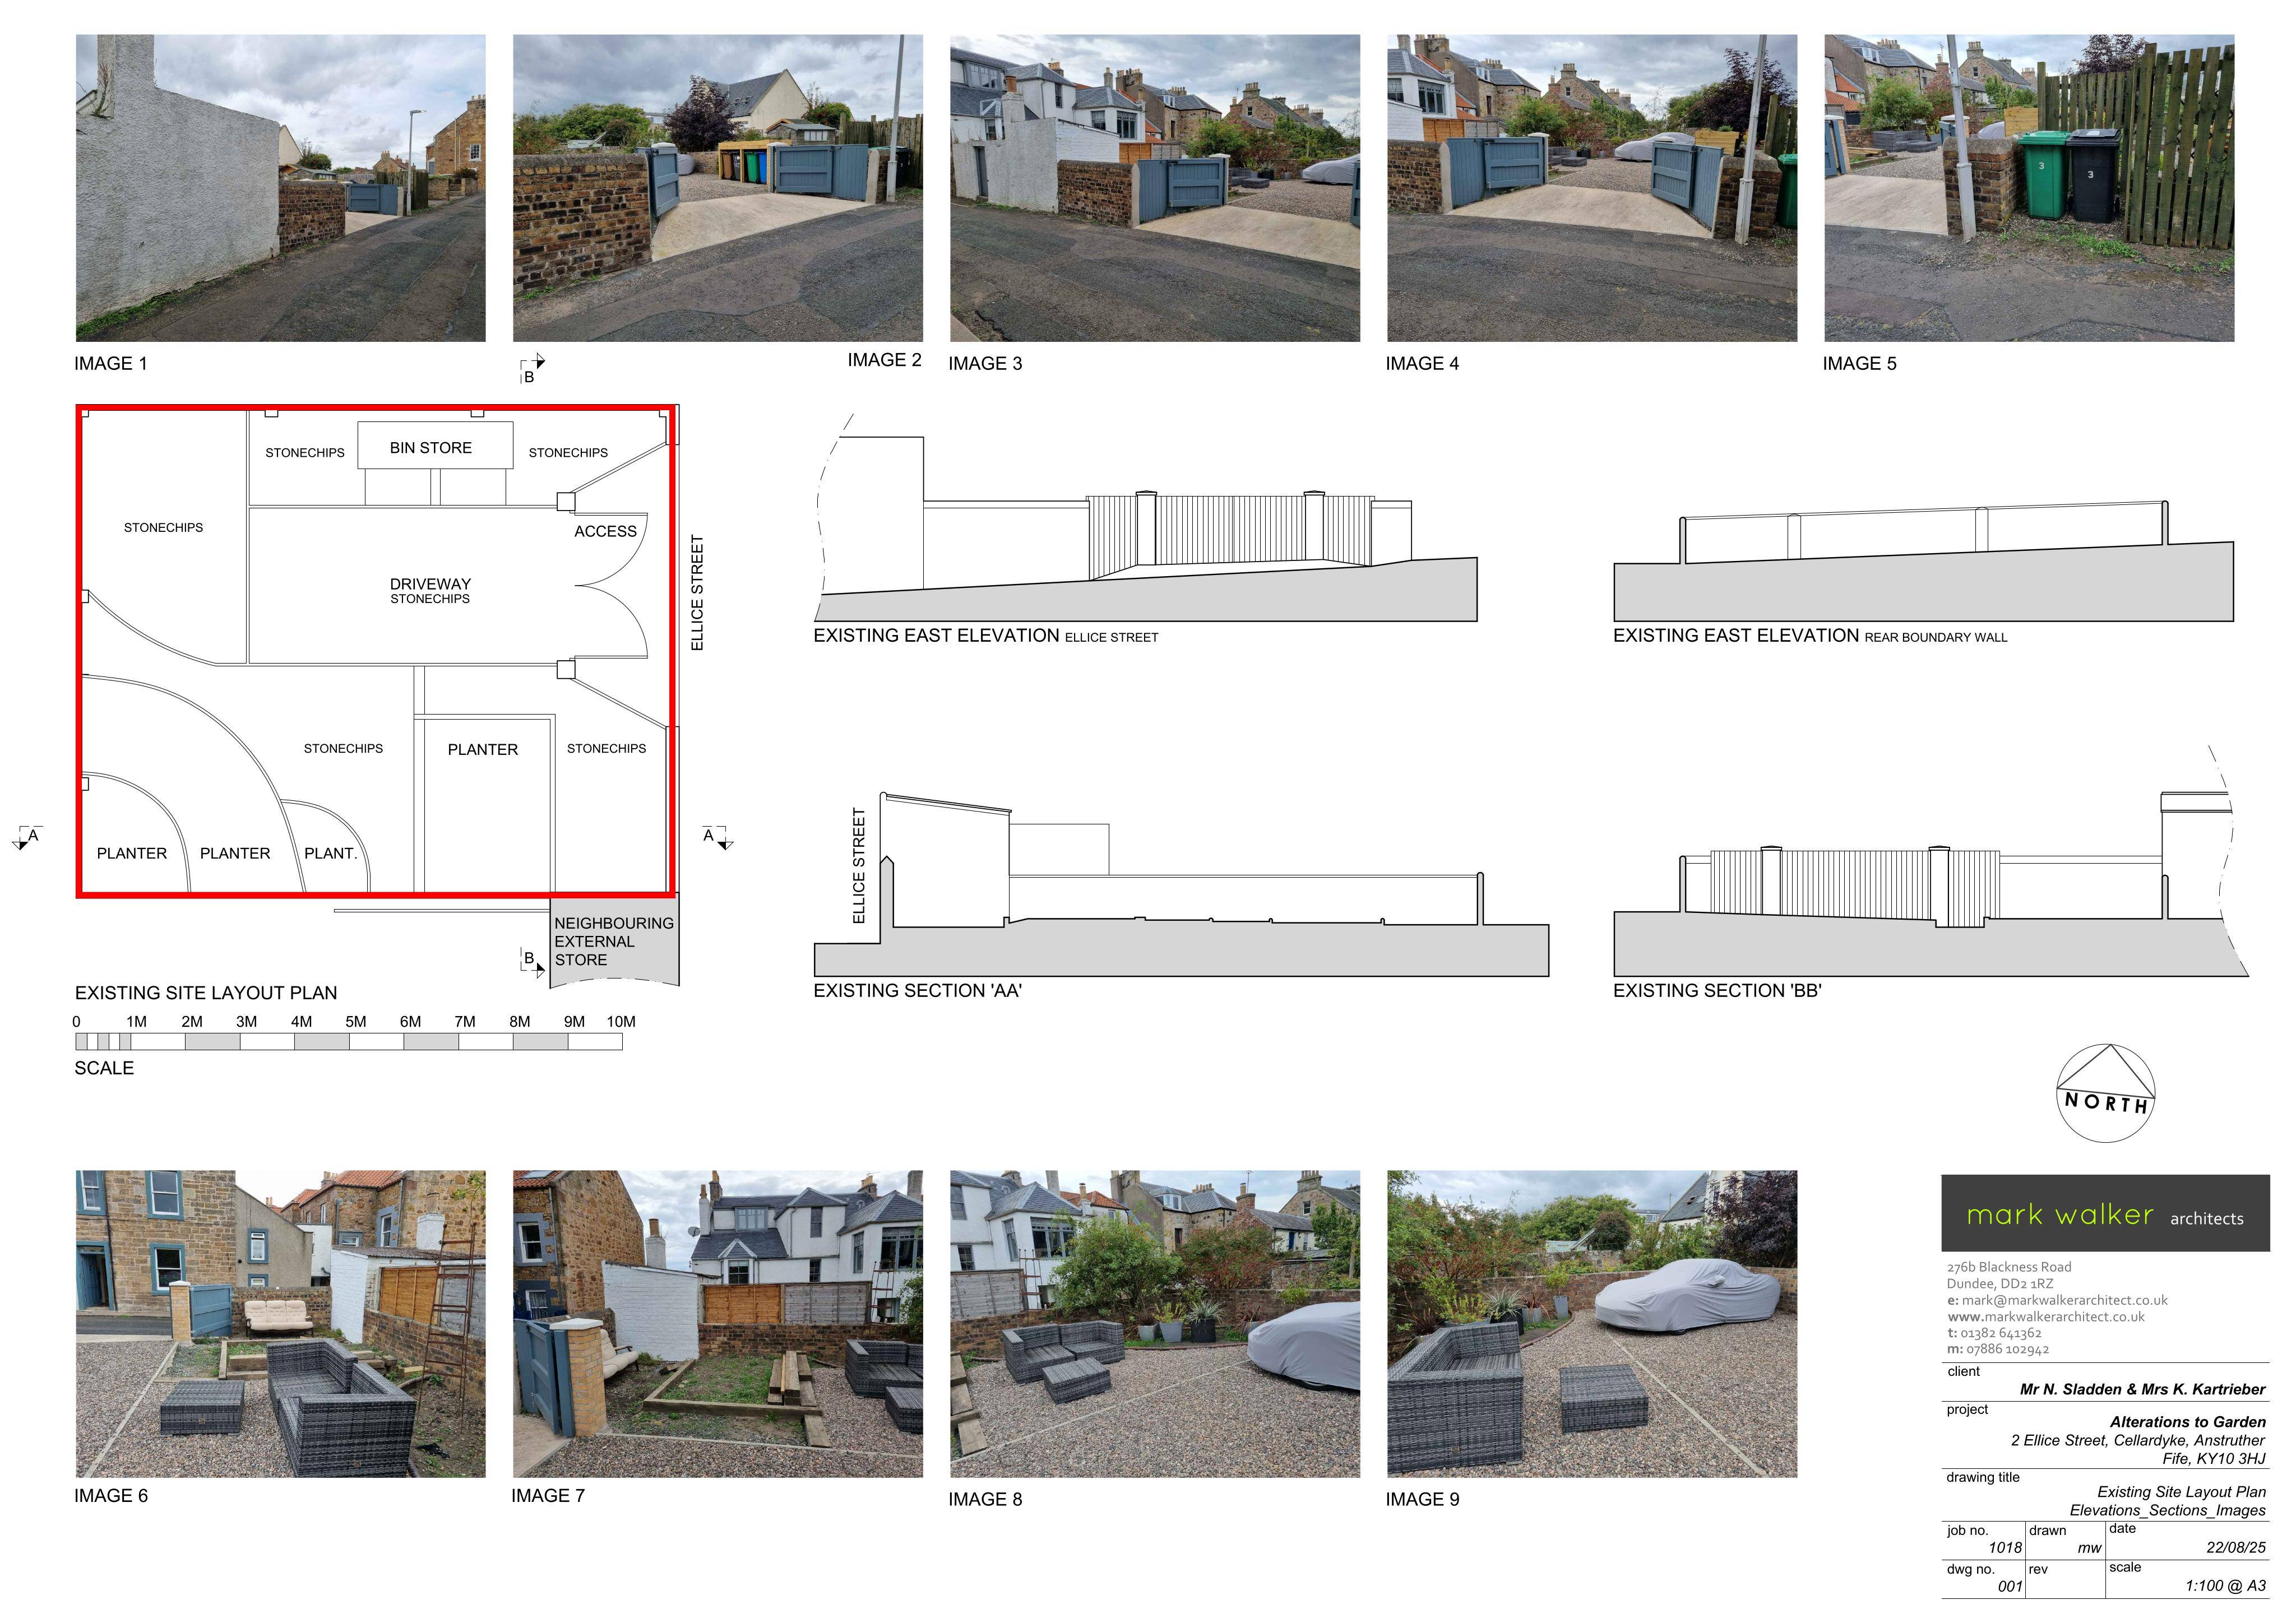Click the section marker A left of plan
The width and height of the screenshot is (2296, 1623).
(x=28, y=838)
